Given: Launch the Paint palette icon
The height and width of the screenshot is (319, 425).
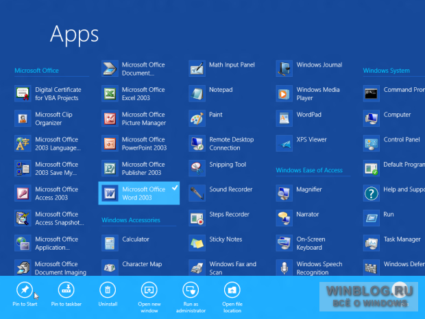Looking at the screenshot, I should tap(197, 119).
